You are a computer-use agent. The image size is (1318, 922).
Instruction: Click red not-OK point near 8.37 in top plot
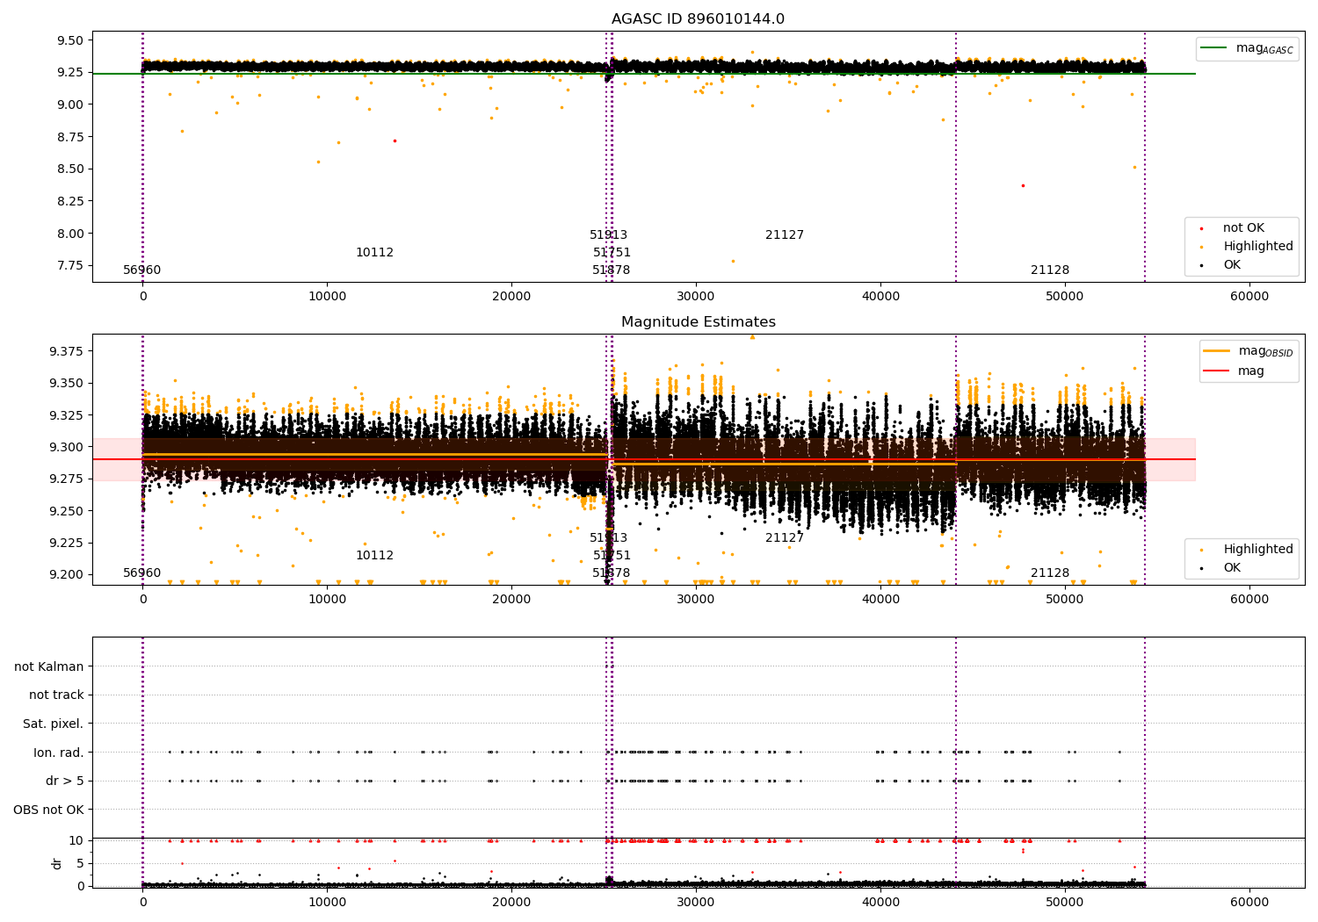point(1023,185)
